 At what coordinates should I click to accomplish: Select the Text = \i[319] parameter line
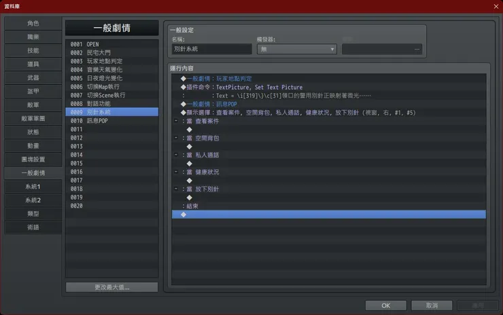[329, 96]
